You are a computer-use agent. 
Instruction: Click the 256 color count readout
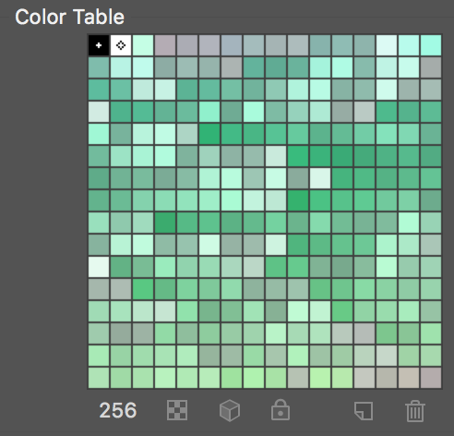point(118,410)
